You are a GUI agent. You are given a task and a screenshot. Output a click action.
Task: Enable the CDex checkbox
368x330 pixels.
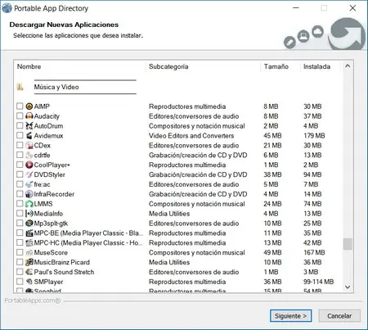point(20,145)
